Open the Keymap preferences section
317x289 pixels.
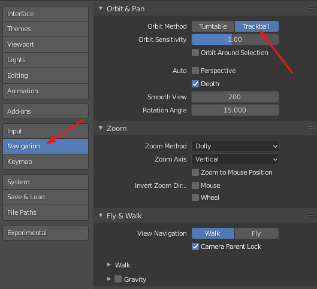click(x=46, y=162)
